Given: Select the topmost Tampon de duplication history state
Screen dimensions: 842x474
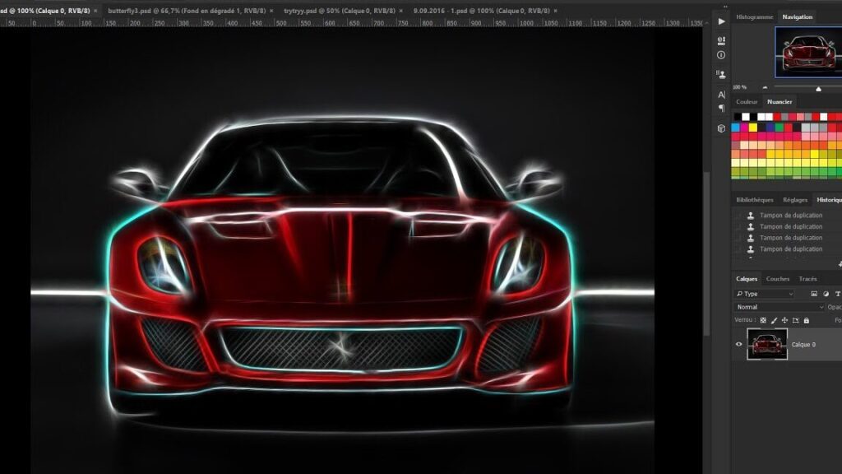Looking at the screenshot, I should click(791, 216).
